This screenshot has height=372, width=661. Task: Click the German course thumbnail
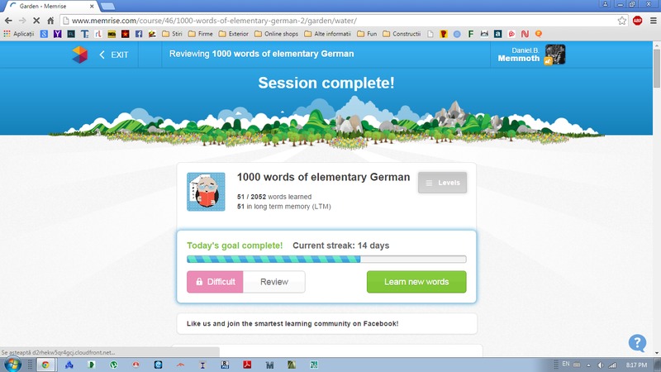(x=206, y=192)
